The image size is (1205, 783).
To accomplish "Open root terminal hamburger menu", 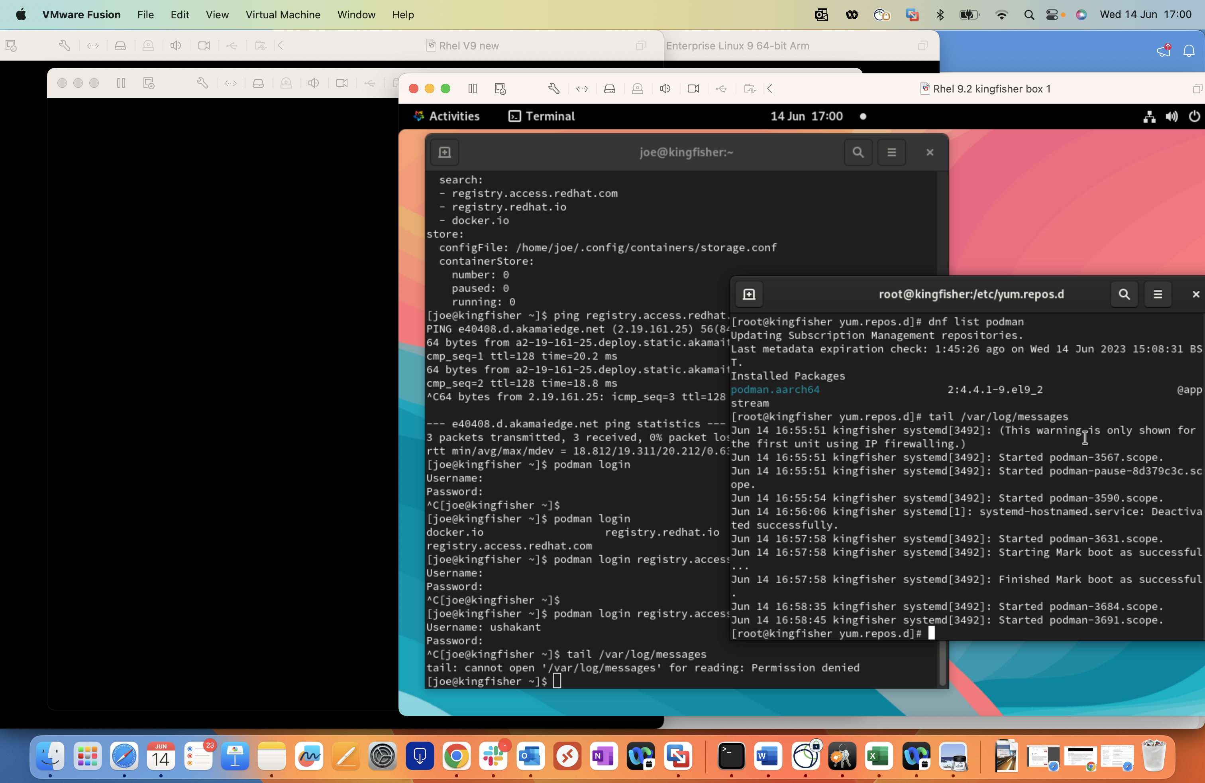I will [x=1158, y=294].
